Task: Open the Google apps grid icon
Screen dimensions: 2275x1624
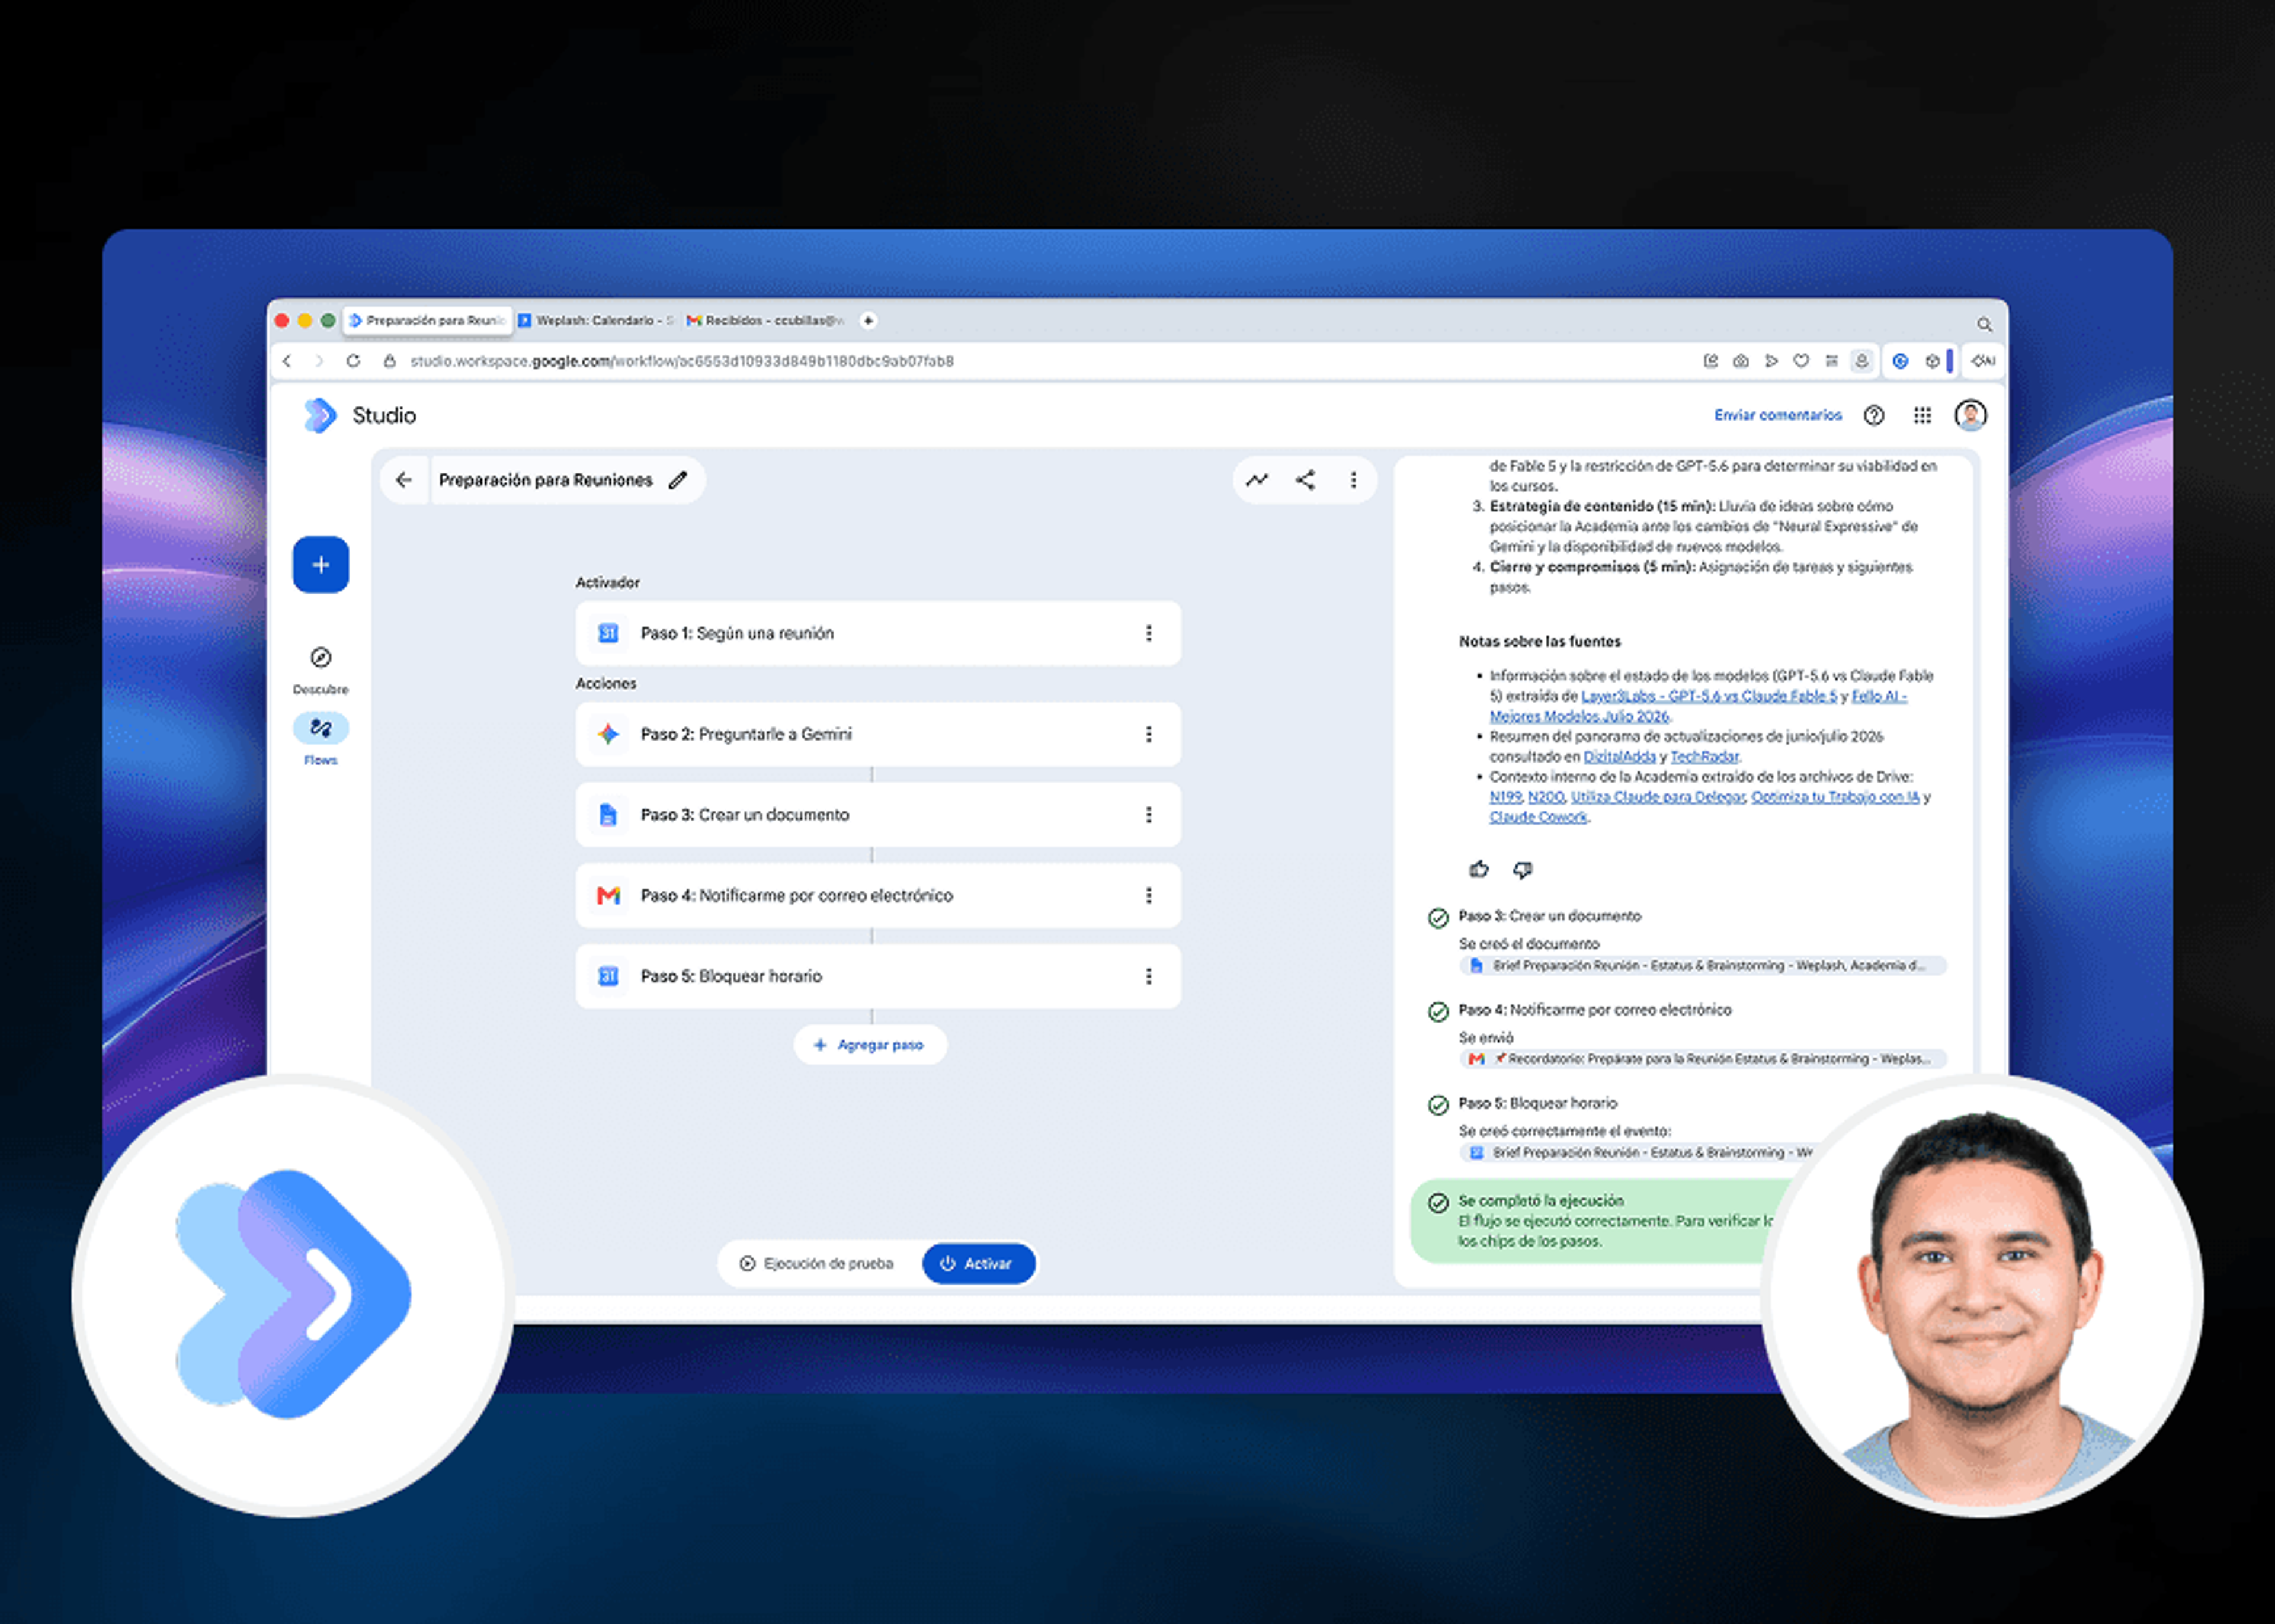Action: 1922,415
